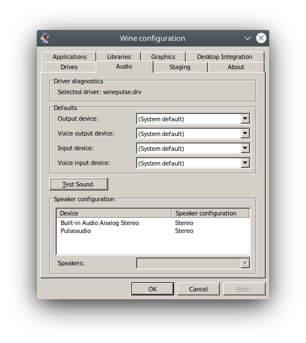Click the Apply button
Screen dimensions: 306x343
[x=244, y=289]
